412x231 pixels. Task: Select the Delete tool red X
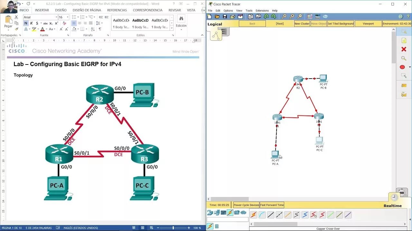click(x=404, y=49)
